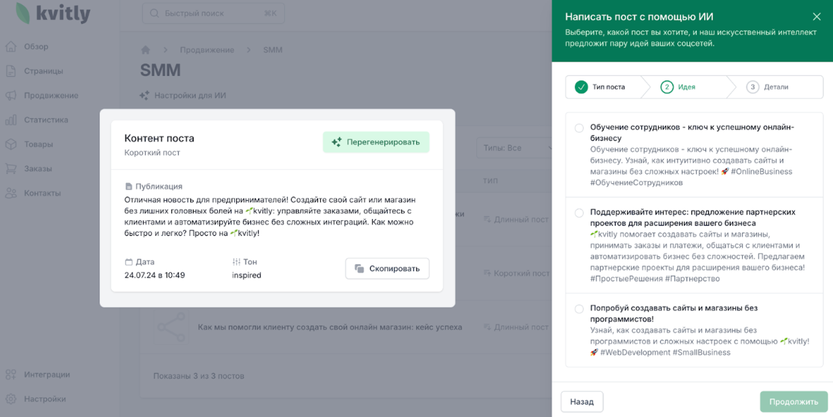833x417 pixels.
Task: Click the Короткий пост subtitle
Action: [x=152, y=153]
